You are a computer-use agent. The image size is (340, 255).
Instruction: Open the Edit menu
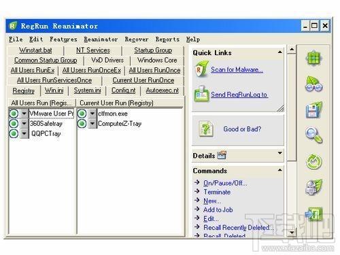(x=36, y=39)
